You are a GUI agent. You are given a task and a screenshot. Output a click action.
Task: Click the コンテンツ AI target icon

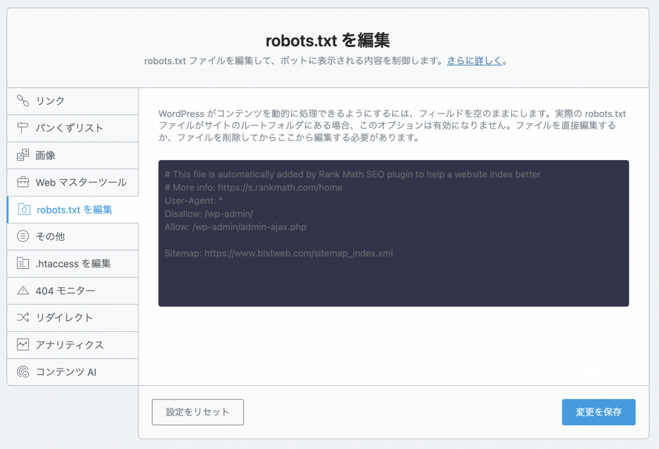(x=23, y=372)
